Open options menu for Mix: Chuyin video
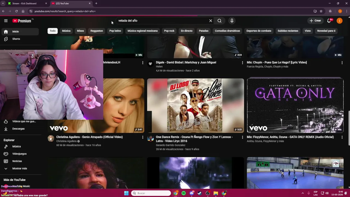The width and height of the screenshot is (350, 197). (342, 63)
